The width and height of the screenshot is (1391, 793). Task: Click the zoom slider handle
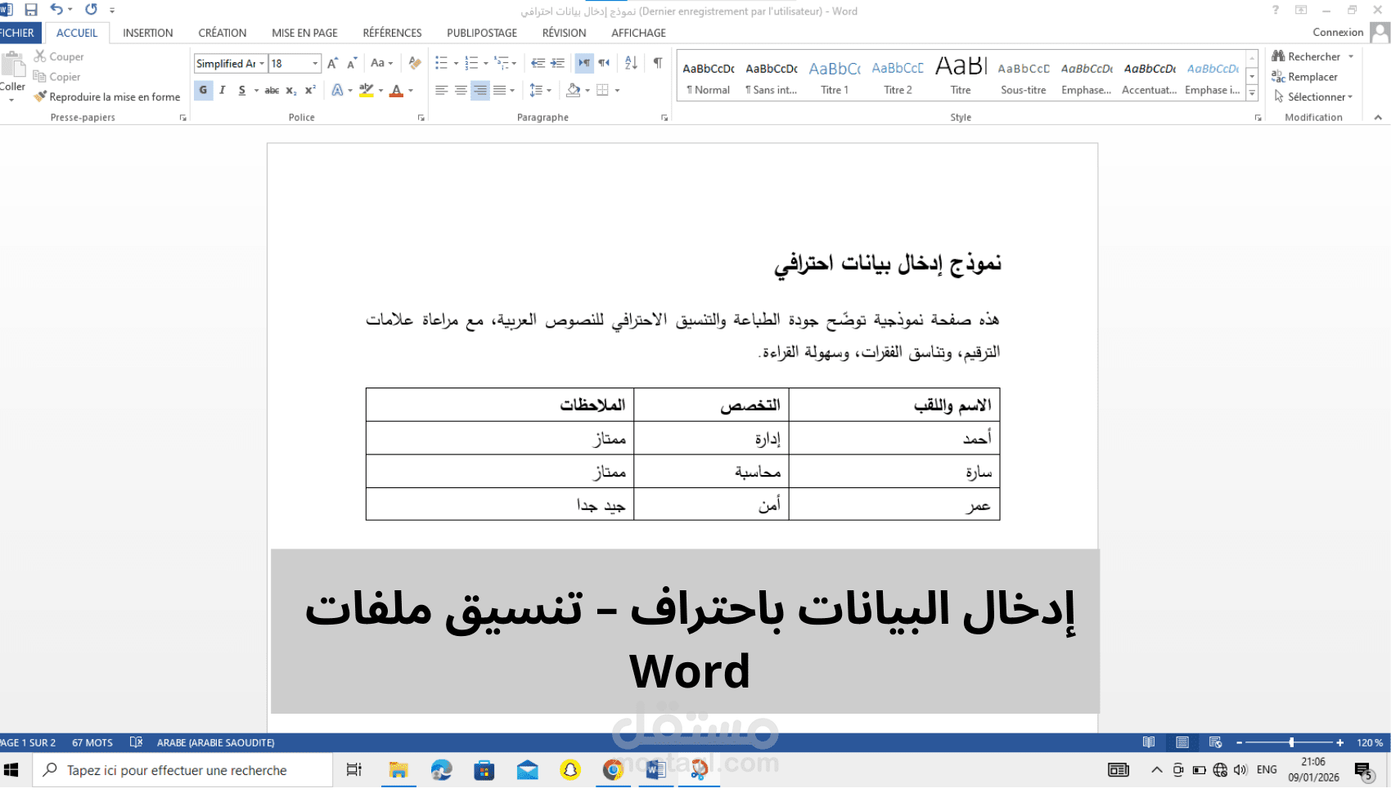click(1291, 742)
